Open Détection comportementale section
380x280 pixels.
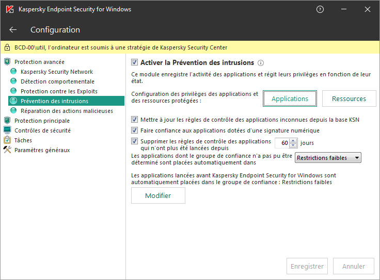[x=57, y=81]
